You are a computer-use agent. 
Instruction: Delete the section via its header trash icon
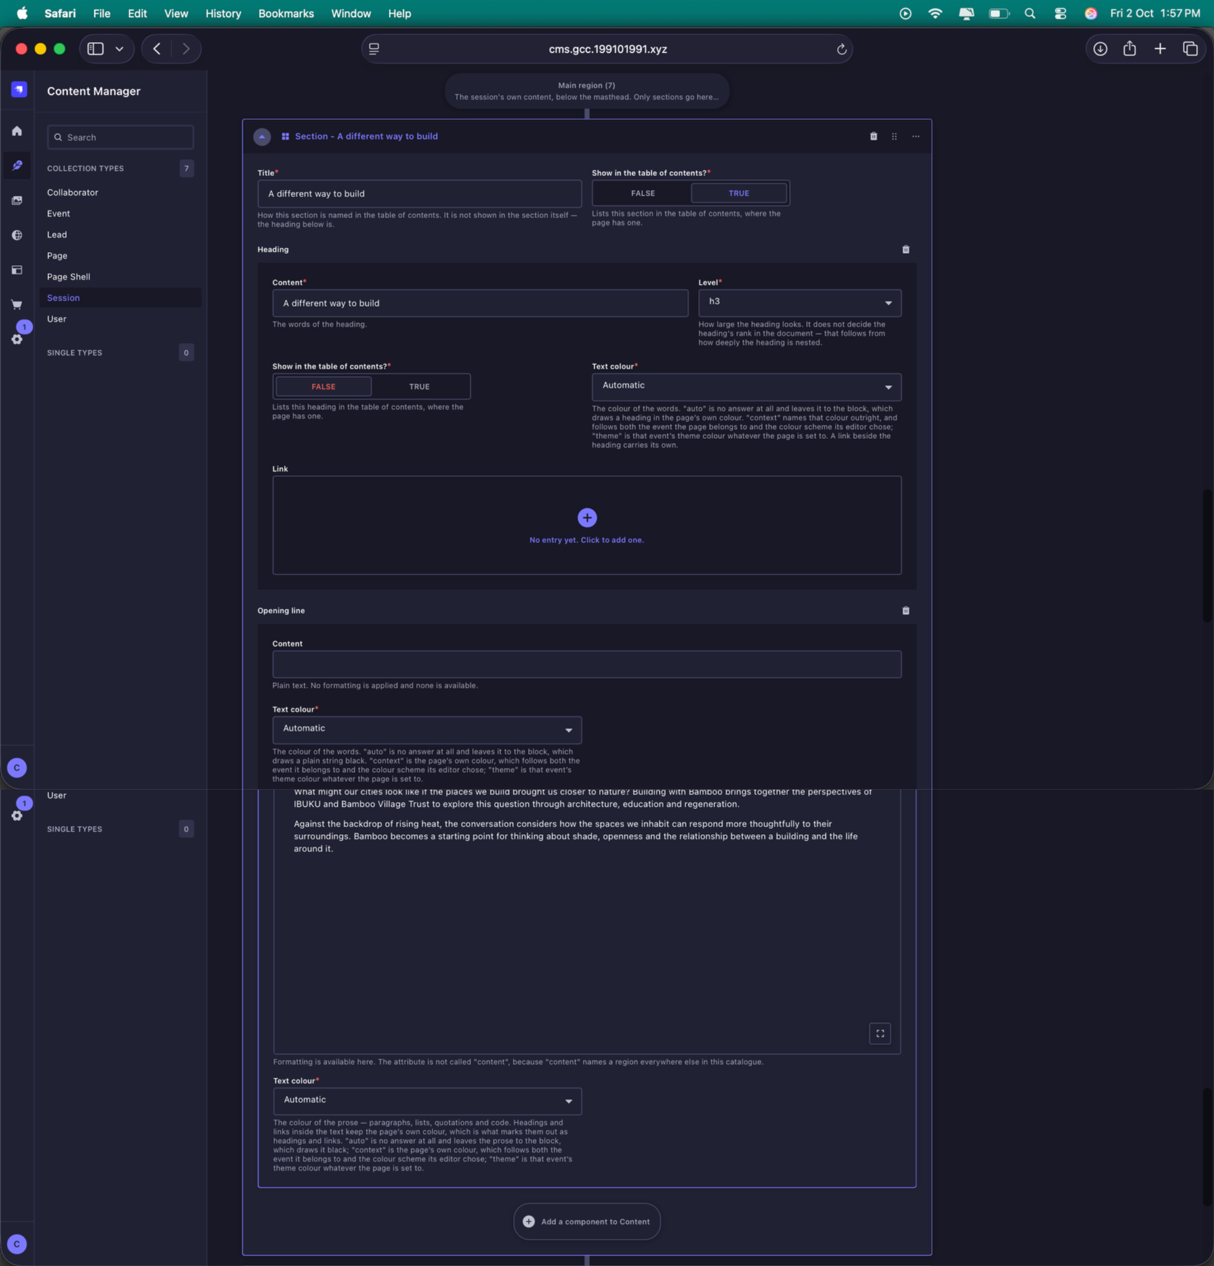coord(874,136)
